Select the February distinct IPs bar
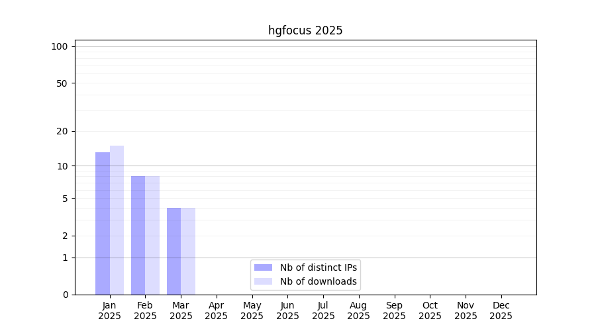This screenshot has height=331, width=596. pyautogui.click(x=138, y=235)
